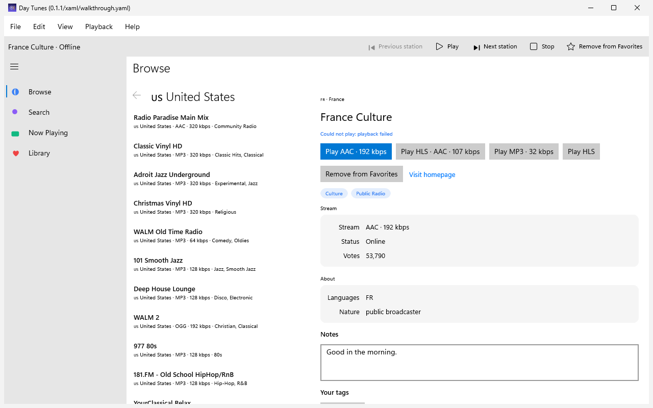
Task: Open the Edit menu
Action: 39,27
